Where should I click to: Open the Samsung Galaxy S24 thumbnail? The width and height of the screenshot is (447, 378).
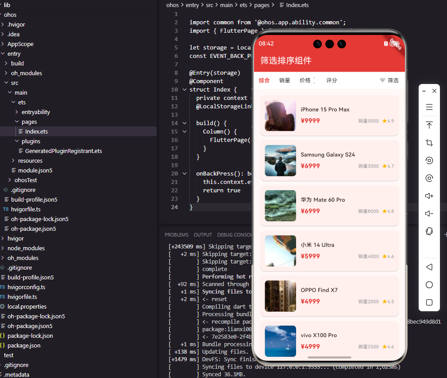(280, 160)
